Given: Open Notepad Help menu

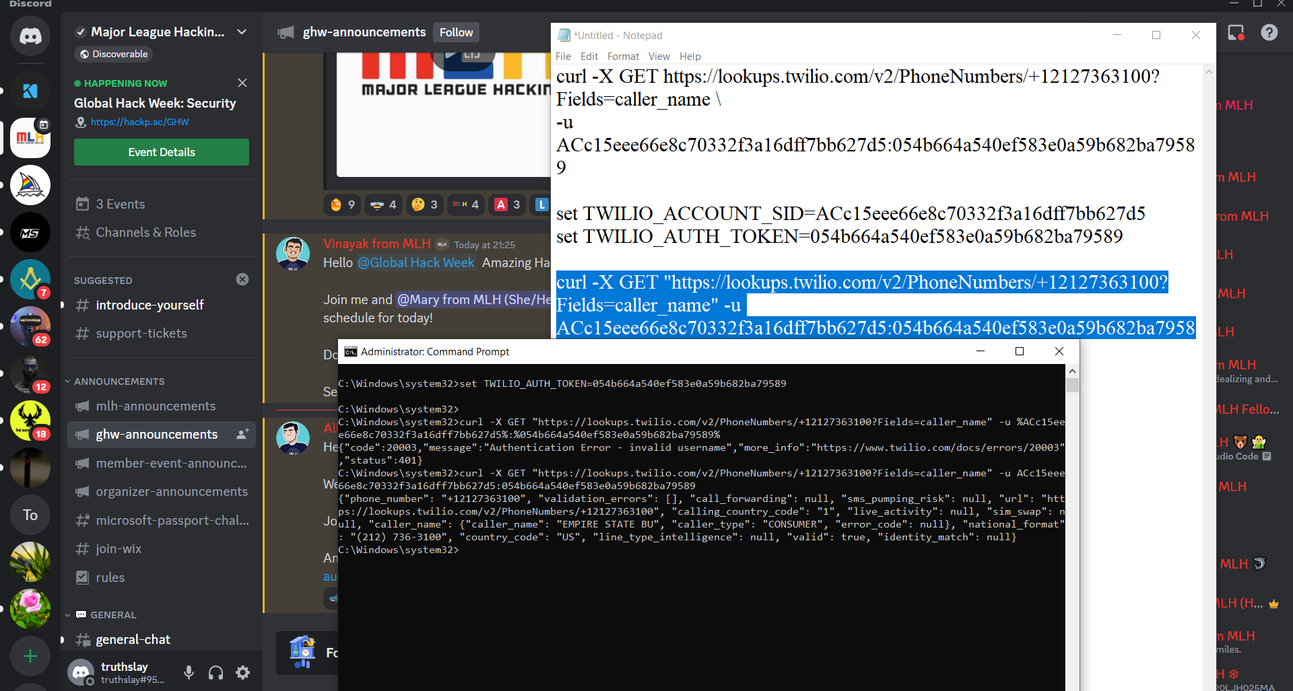Looking at the screenshot, I should point(690,57).
